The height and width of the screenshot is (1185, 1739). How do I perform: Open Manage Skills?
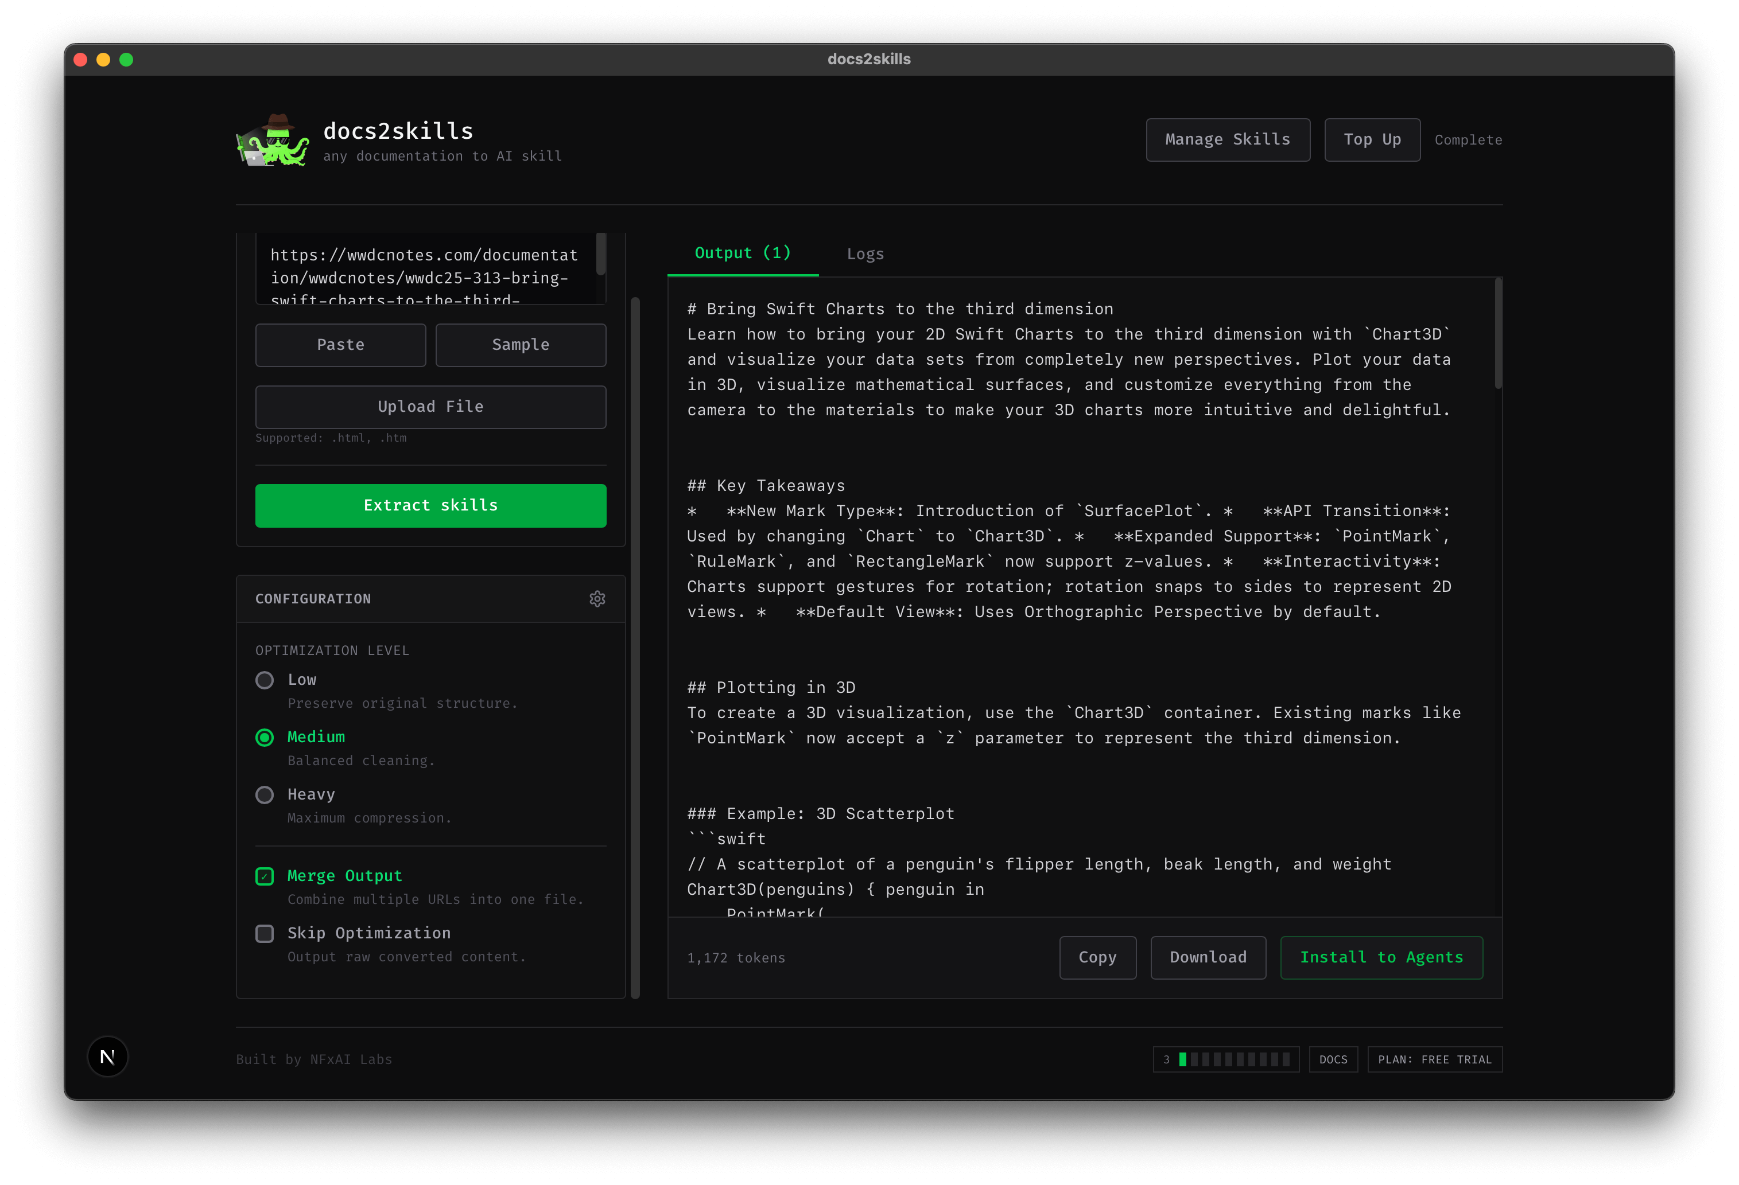pyautogui.click(x=1227, y=139)
